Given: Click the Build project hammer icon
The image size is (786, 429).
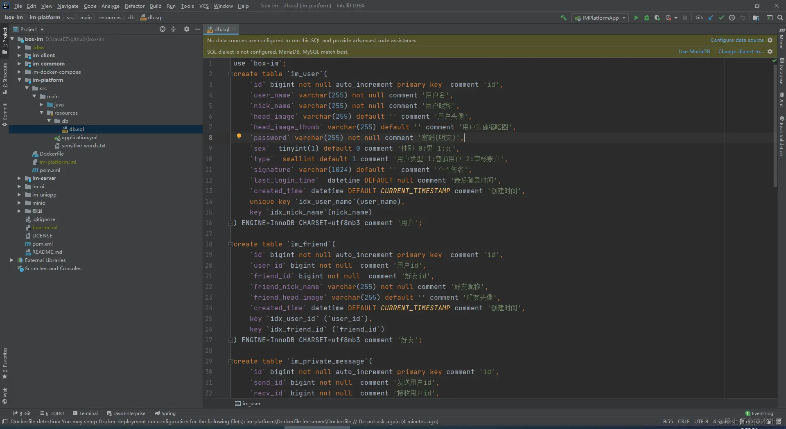Looking at the screenshot, I should click(564, 18).
